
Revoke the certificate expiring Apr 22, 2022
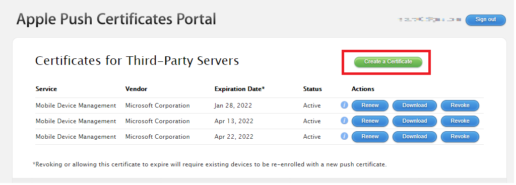click(460, 136)
